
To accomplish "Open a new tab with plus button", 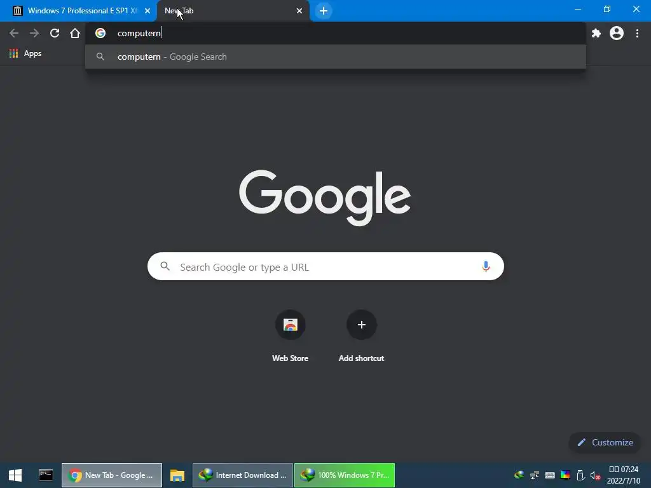I will [324, 11].
